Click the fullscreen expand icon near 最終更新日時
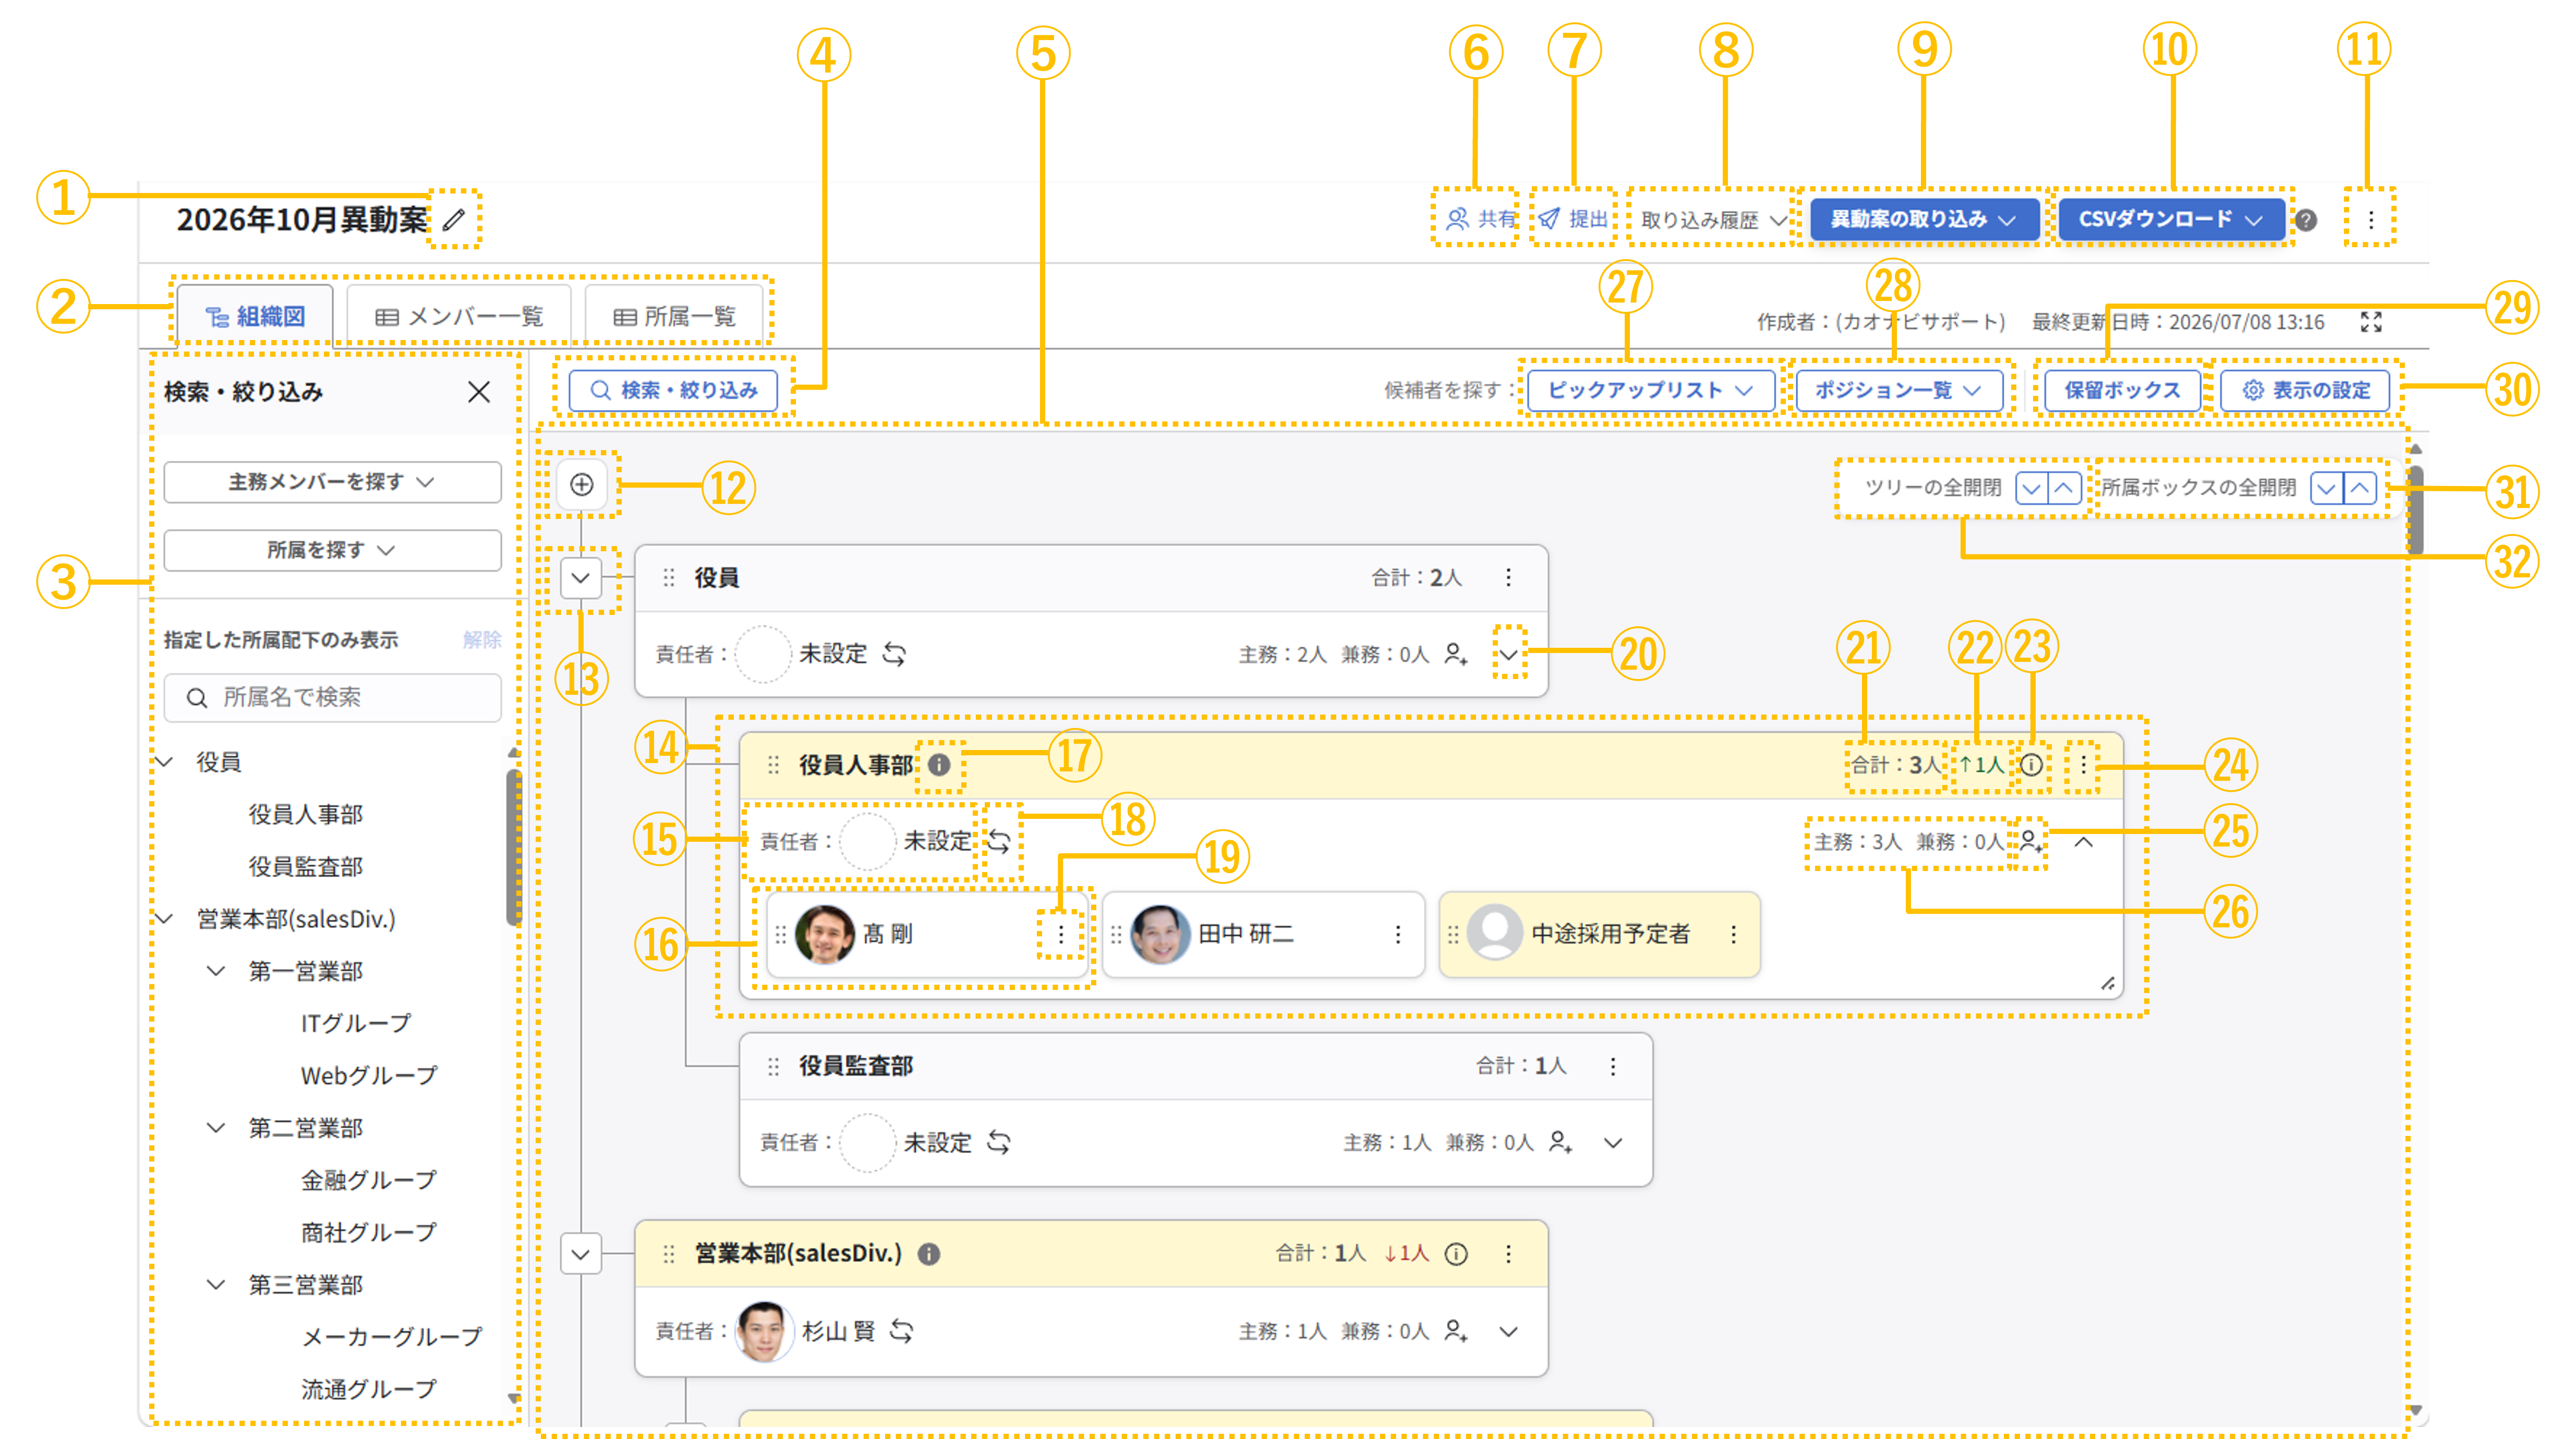Viewport: 2576px width, 1439px height. point(2371,322)
